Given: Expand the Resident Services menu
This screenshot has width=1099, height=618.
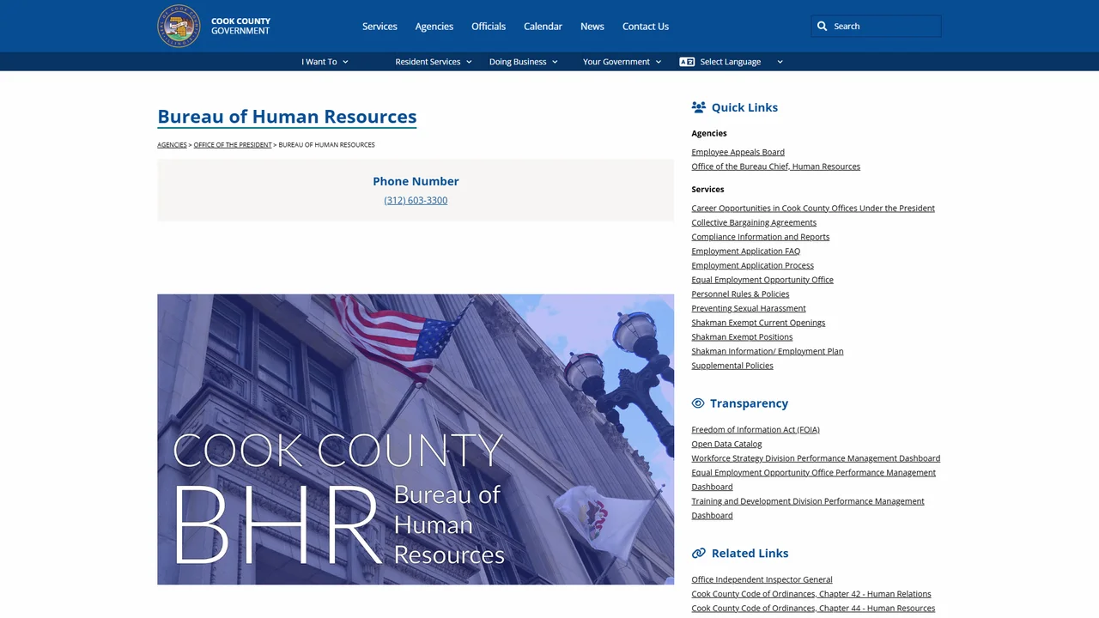Looking at the screenshot, I should pos(434,62).
